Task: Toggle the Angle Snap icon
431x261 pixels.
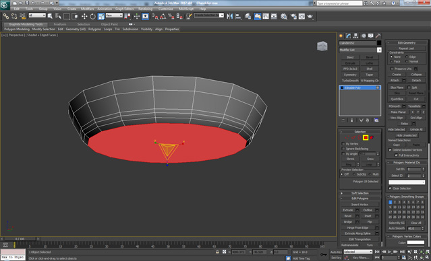Action: point(163,16)
